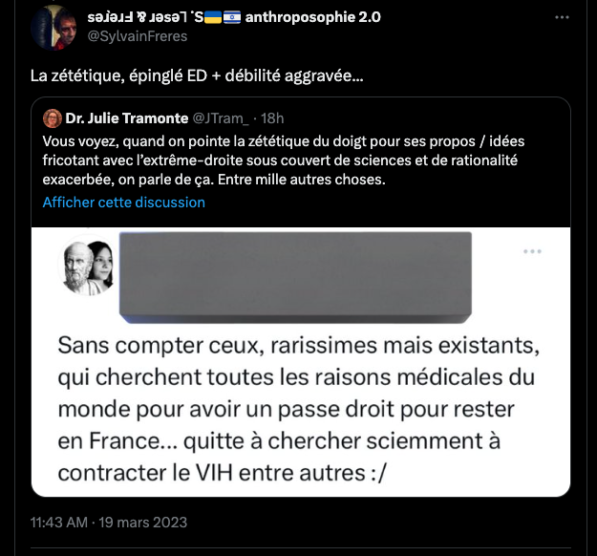
Task: Open Sylvain Freres' profile avatar
Action: point(53,28)
